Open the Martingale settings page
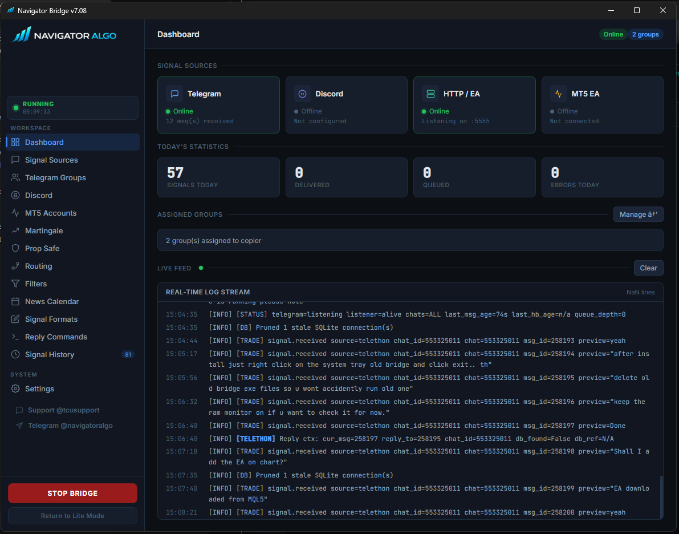 tap(73, 230)
